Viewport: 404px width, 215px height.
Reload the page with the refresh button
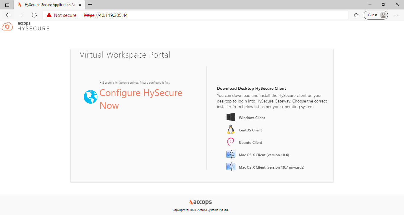(x=34, y=15)
